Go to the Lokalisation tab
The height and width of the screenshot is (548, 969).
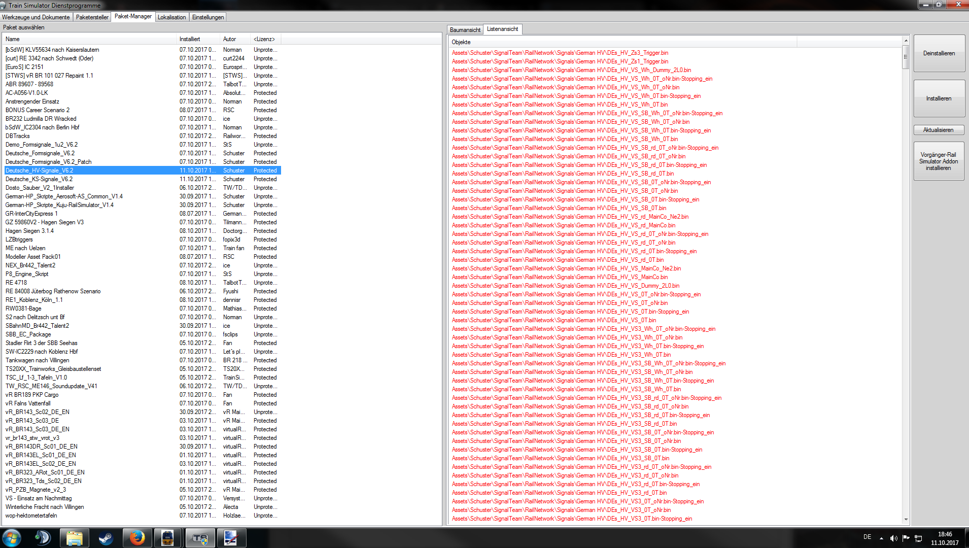pyautogui.click(x=172, y=17)
